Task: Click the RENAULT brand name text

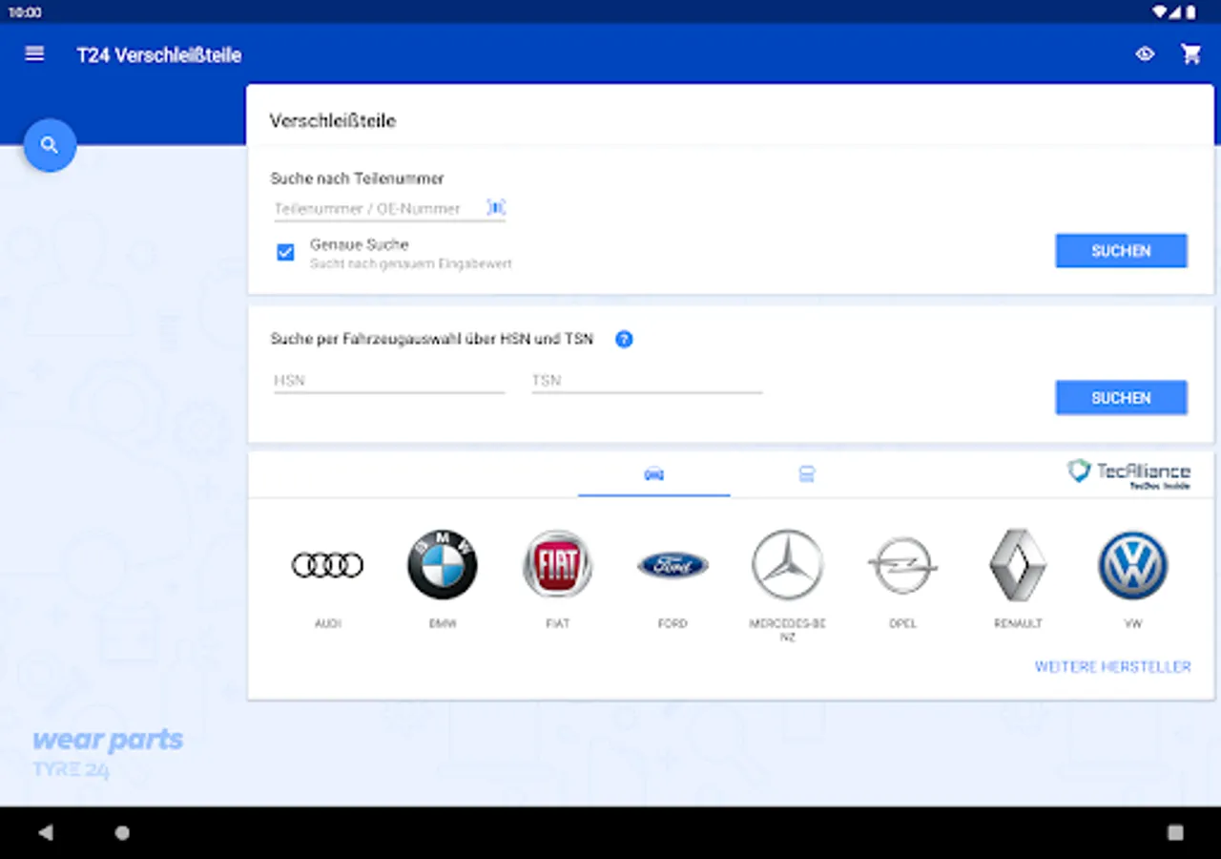Action: click(x=1018, y=623)
